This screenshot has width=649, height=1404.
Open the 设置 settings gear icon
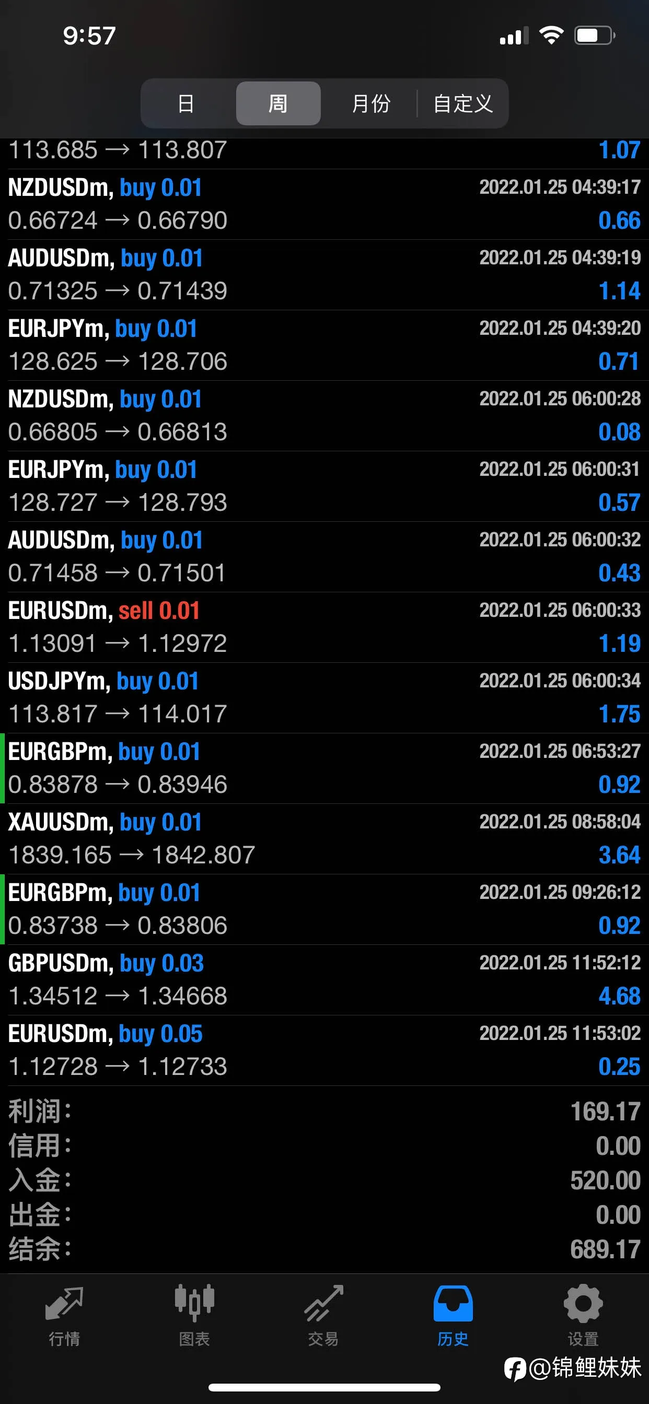pyautogui.click(x=583, y=1303)
